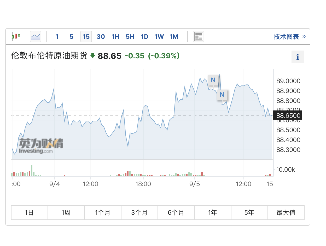
Task: Show the 最大值 full range
Action: point(286,213)
